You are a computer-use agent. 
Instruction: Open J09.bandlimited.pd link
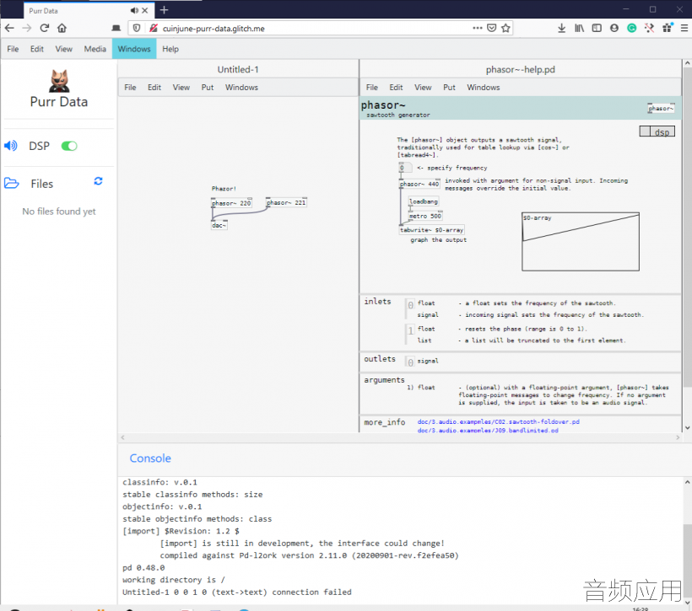(x=488, y=431)
